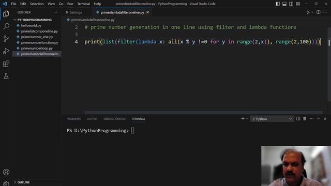Open the File menu

point(13,4)
